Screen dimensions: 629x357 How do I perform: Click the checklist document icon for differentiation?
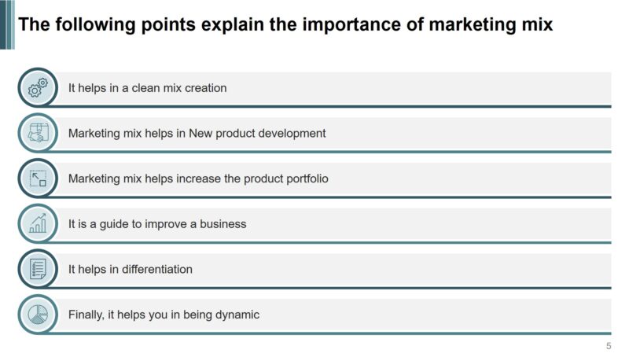pos(38,269)
